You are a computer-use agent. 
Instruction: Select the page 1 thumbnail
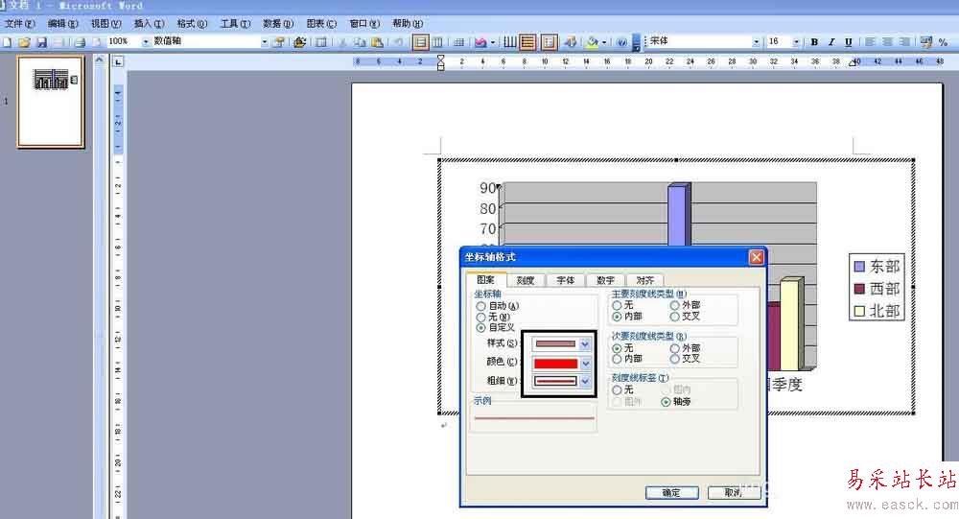(51, 102)
